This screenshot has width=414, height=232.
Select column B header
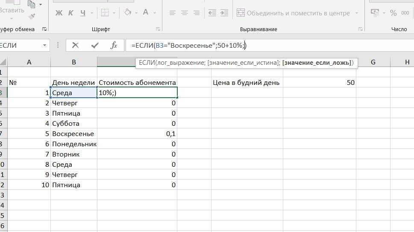click(x=74, y=62)
